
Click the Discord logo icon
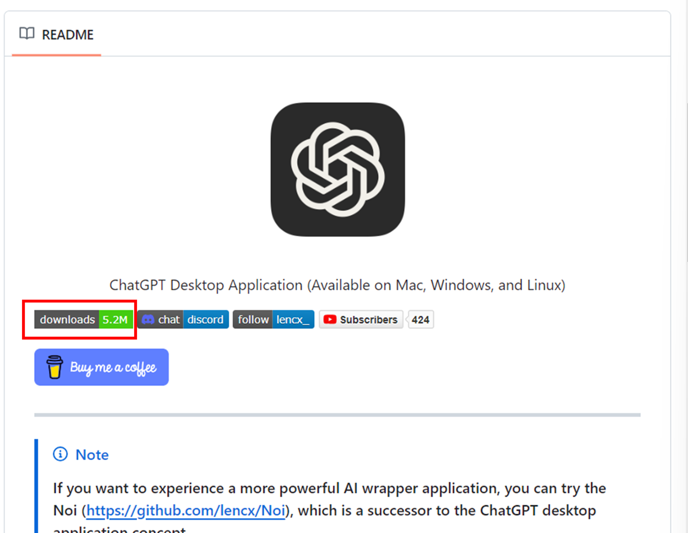[x=148, y=320]
